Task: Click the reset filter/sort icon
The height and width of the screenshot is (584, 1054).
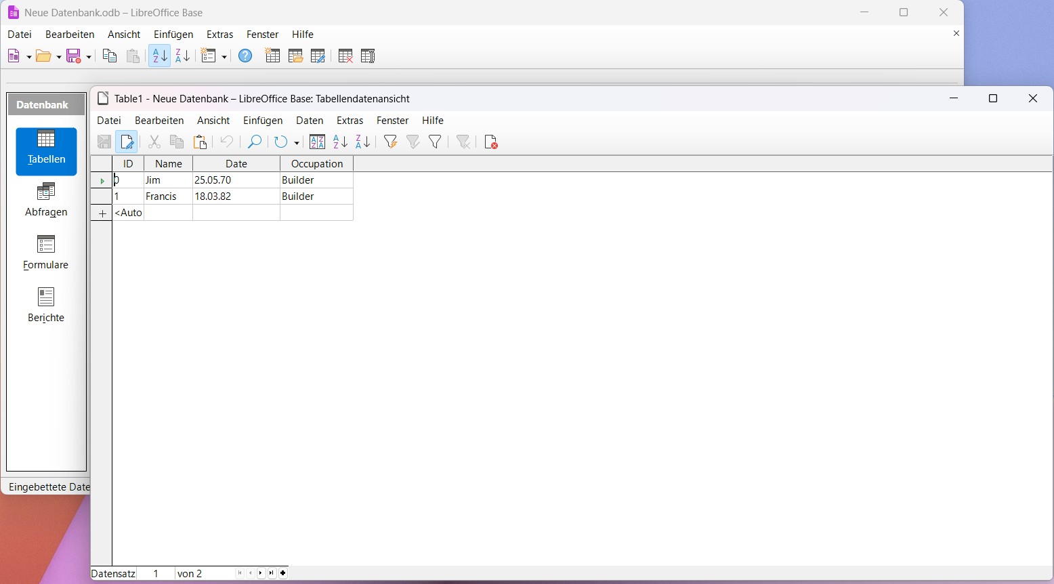Action: point(463,142)
